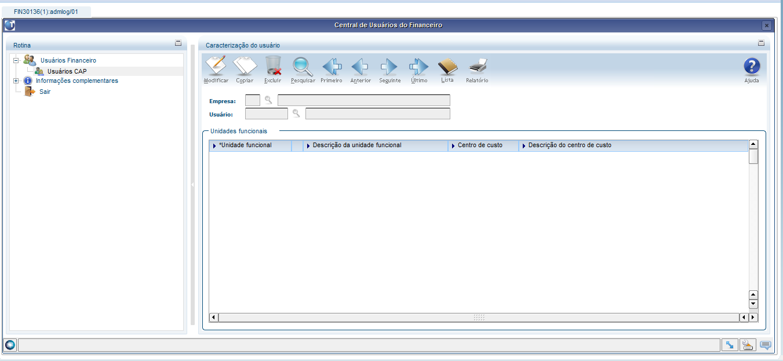Click the horizontal scrollbar thumb in grid

tap(479, 318)
